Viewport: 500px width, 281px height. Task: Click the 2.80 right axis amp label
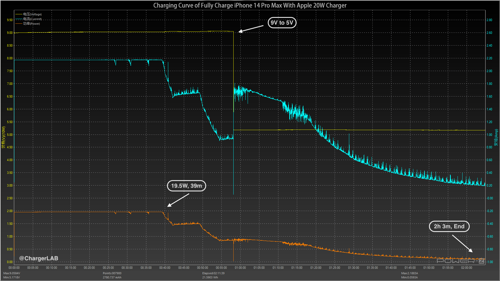click(x=489, y=20)
